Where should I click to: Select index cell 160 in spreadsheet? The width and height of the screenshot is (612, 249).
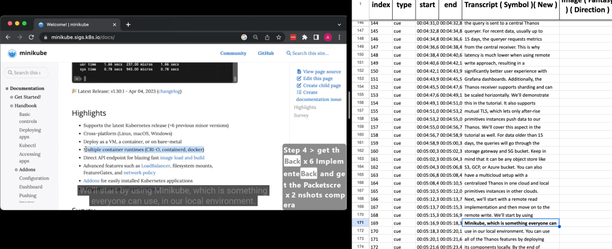click(380, 151)
